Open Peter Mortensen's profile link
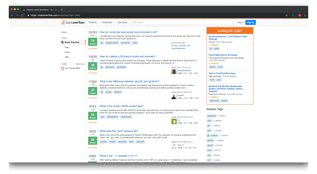The width and height of the screenshot is (317, 174). [178, 49]
